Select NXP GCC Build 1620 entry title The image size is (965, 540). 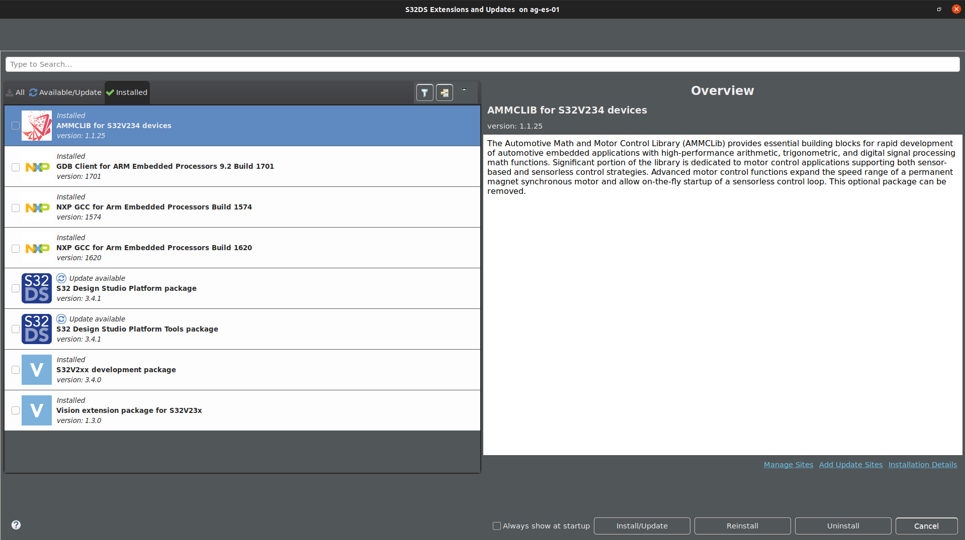(x=154, y=248)
